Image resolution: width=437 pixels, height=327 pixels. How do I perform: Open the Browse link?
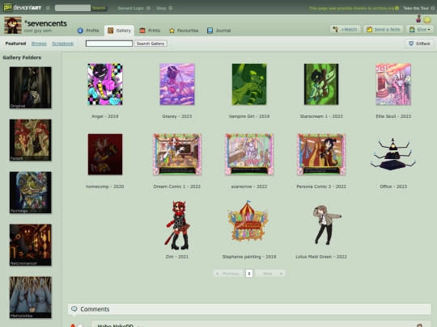[x=39, y=44]
